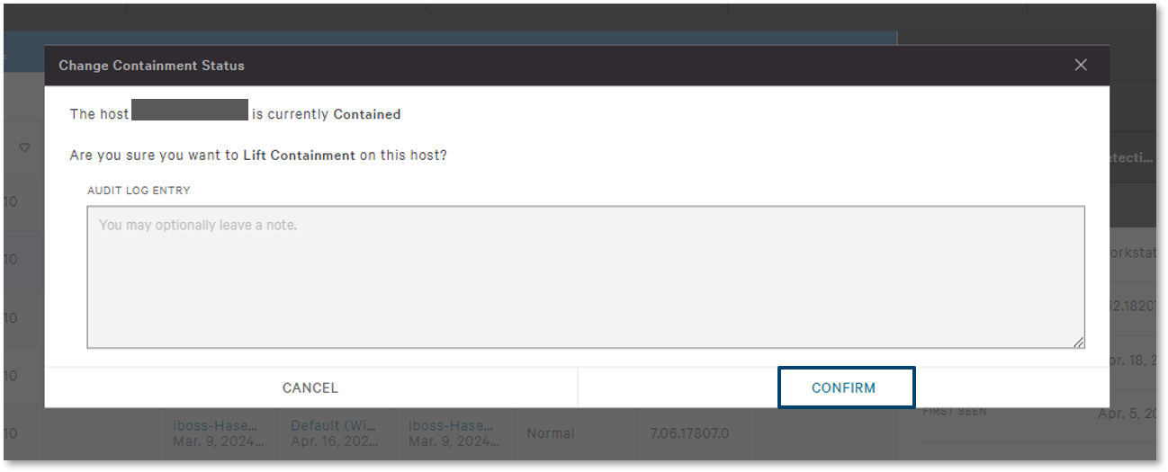Grab the textarea resize handle corner
The height and width of the screenshot is (472, 1168).
(x=1078, y=342)
